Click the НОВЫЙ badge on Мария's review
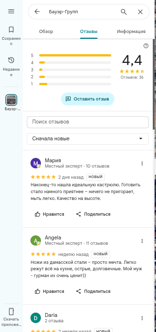Image resolution: width=156 pixels, height=332 pixels. (95, 177)
